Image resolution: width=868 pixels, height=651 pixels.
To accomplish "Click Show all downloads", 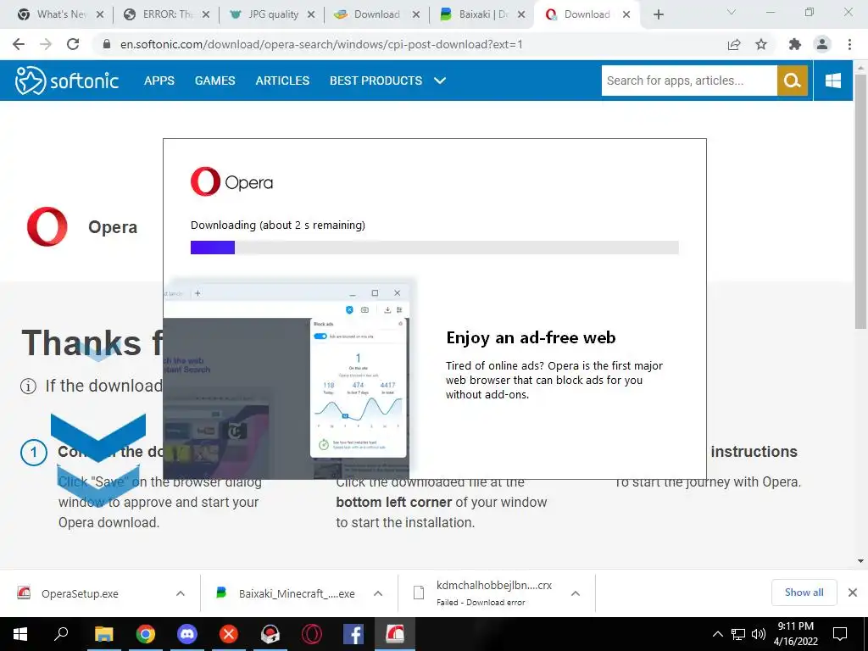I will click(804, 593).
